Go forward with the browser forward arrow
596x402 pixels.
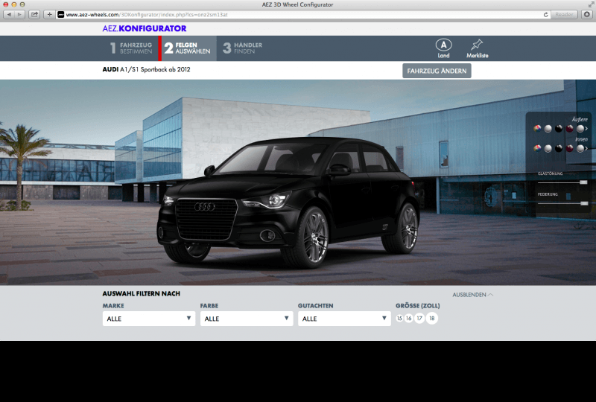tap(19, 14)
